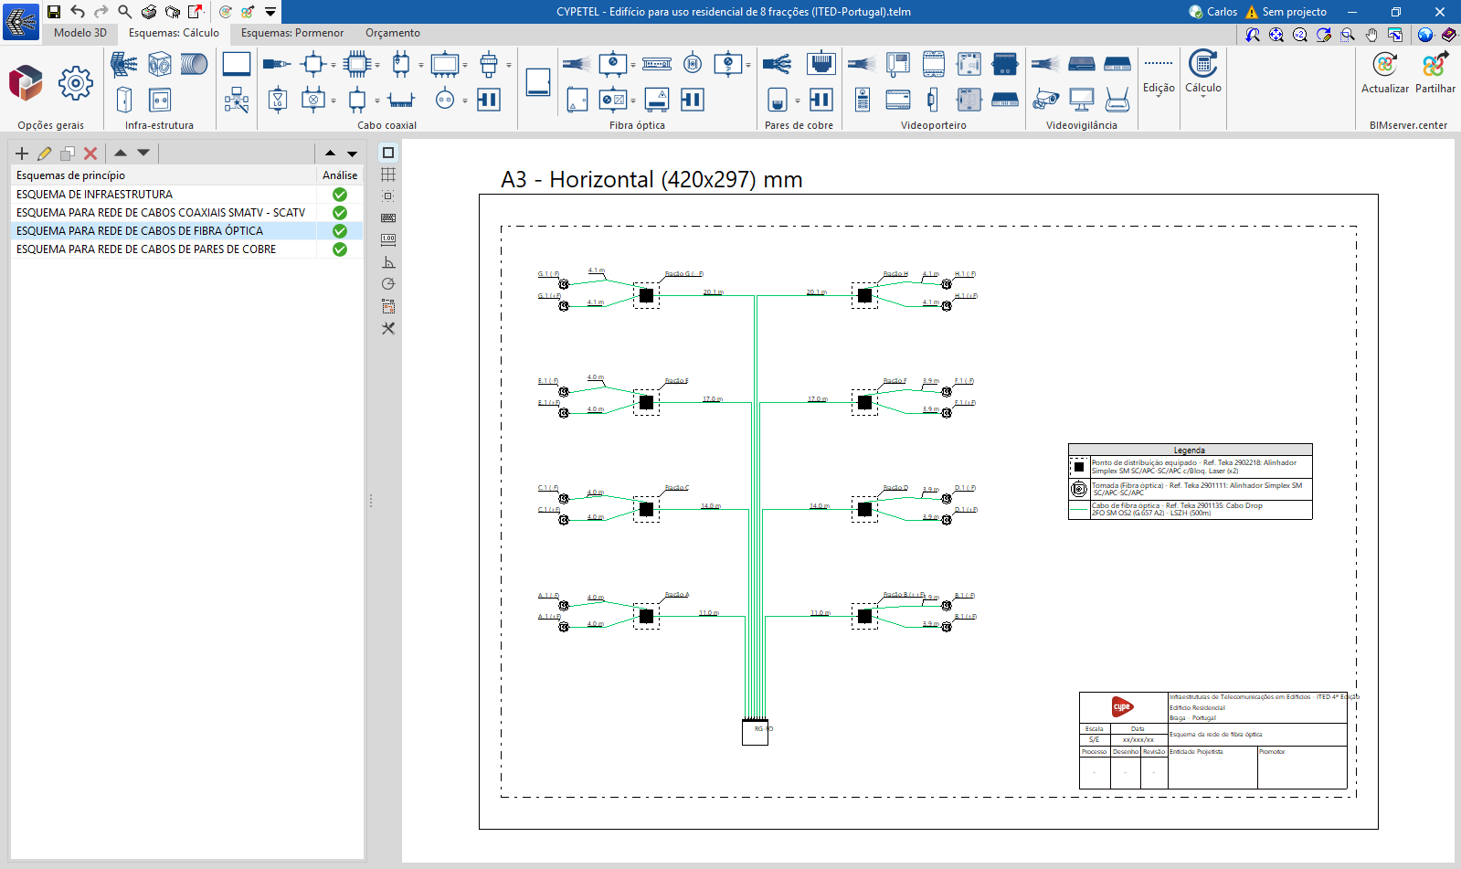
Task: Click the Partilhar button
Action: [1435, 72]
